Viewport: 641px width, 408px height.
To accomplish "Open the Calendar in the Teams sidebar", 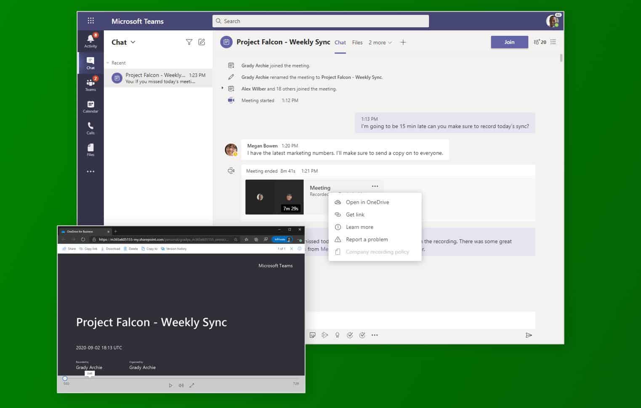I will (x=90, y=106).
